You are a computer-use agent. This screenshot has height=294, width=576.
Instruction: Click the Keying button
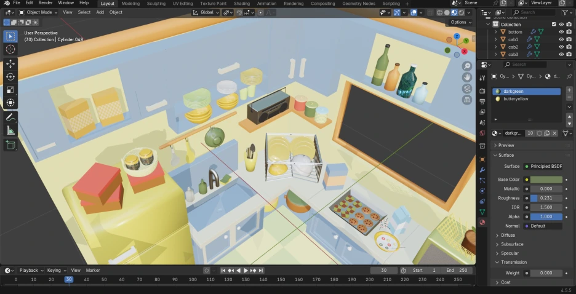56,270
